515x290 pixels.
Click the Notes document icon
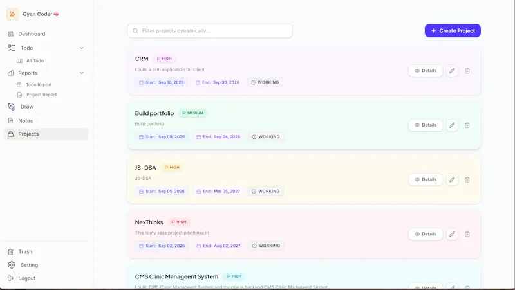[x=11, y=121]
